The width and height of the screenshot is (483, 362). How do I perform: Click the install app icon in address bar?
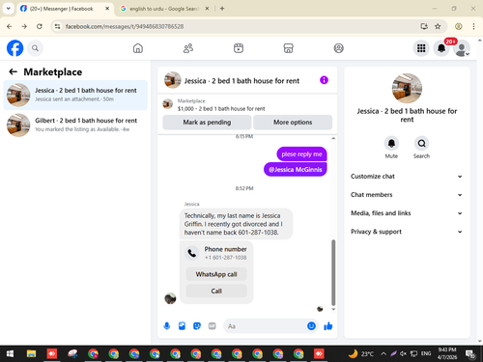tap(424, 26)
